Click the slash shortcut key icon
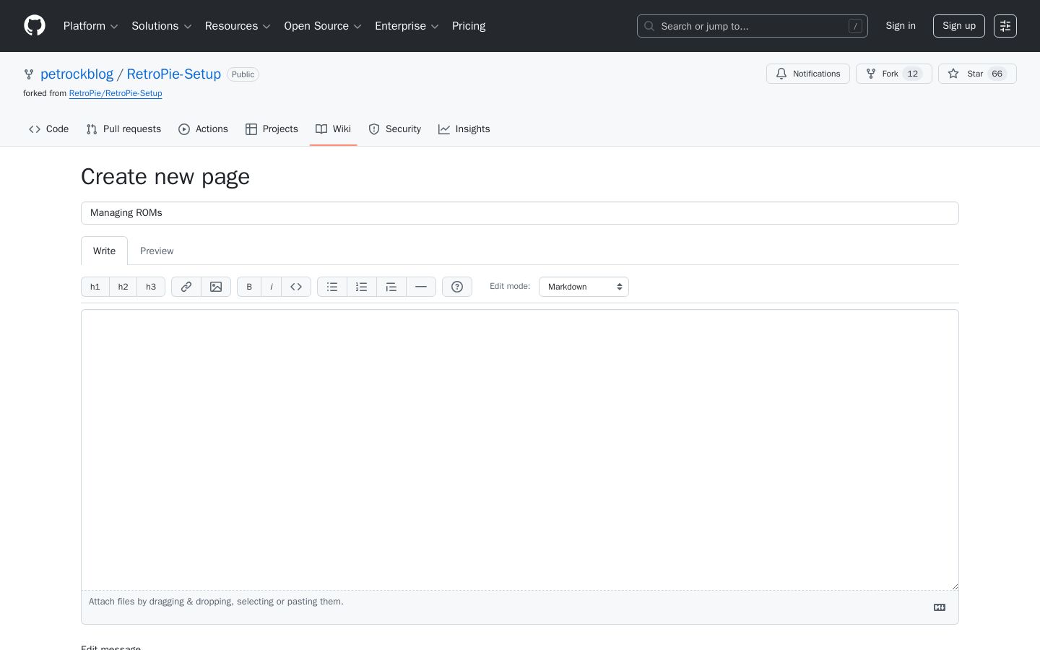The image size is (1040, 650). pos(855,26)
